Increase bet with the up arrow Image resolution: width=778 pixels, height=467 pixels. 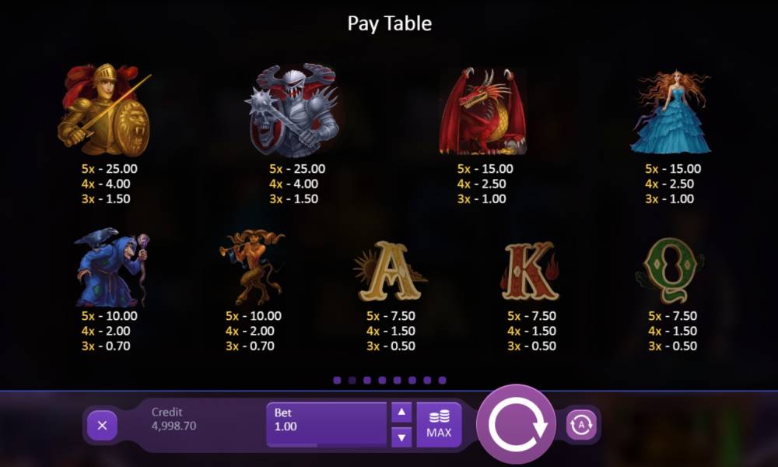[x=401, y=413]
